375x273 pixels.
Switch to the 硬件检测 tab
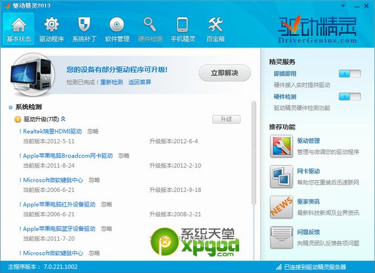[x=150, y=29]
